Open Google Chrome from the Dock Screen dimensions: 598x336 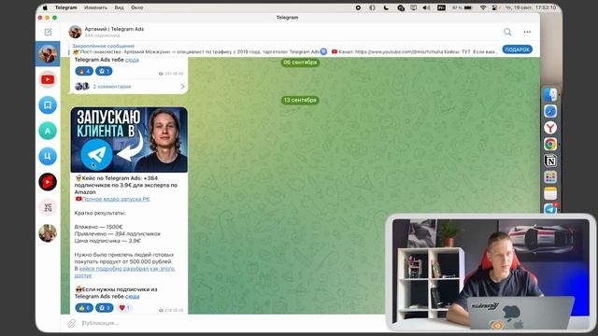[x=550, y=144]
